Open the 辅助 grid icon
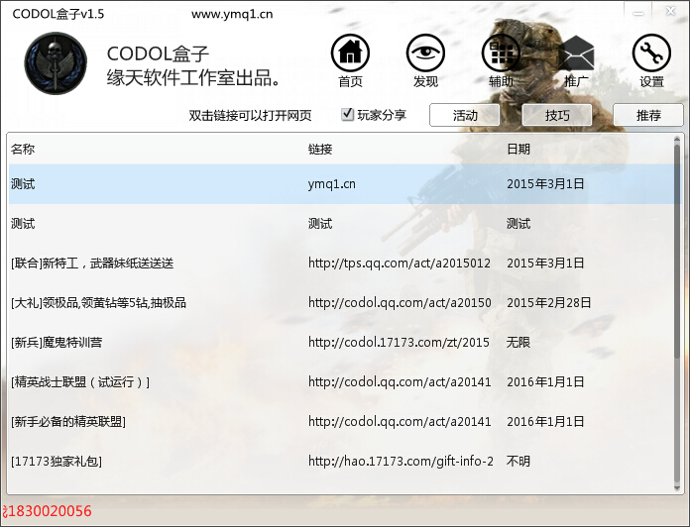 click(501, 53)
